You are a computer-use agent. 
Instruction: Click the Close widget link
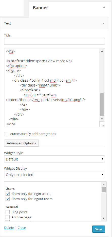point(22,228)
